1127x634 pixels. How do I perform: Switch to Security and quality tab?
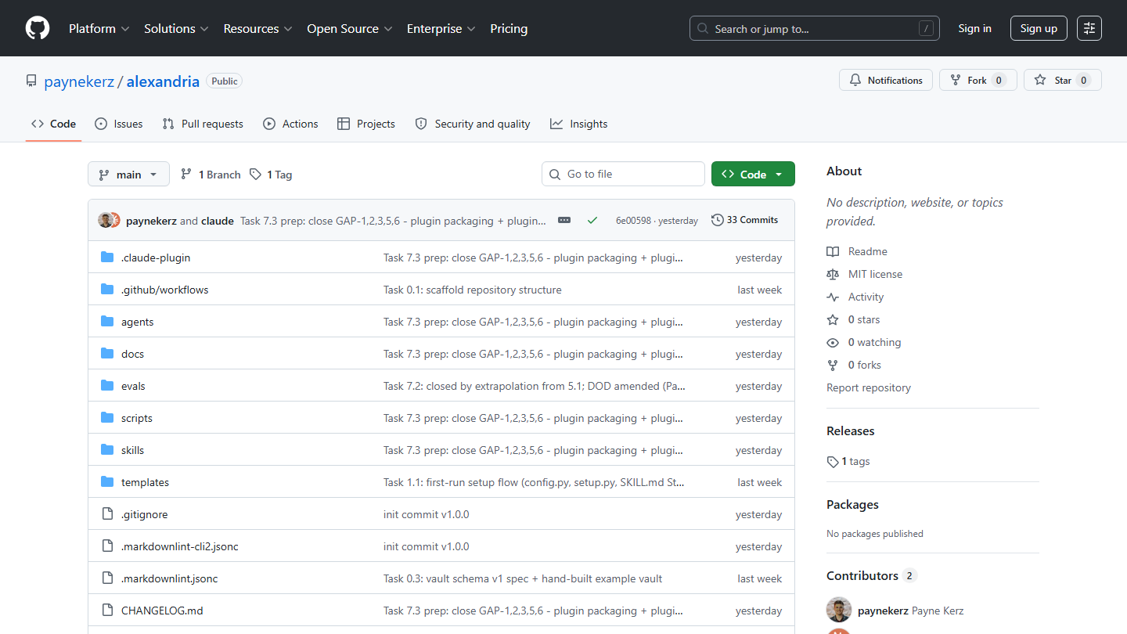click(x=473, y=124)
